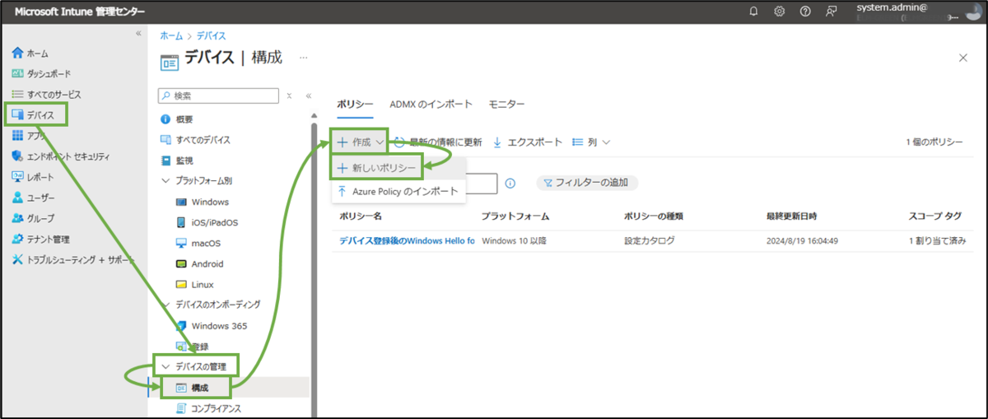Close the デバイス | 構成 blade

(x=963, y=58)
